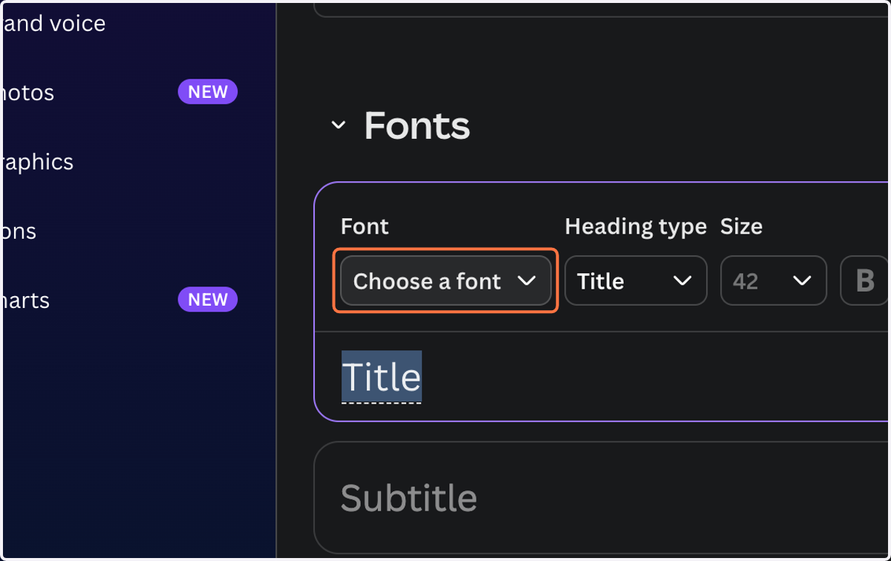Toggle Bold formatting button
891x561 pixels.
(x=865, y=281)
